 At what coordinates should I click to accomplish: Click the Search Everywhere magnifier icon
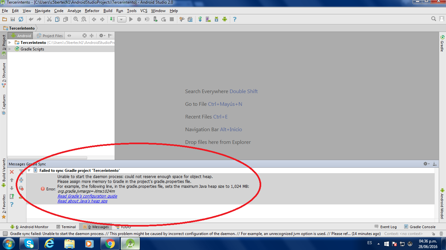pyautogui.click(x=434, y=19)
